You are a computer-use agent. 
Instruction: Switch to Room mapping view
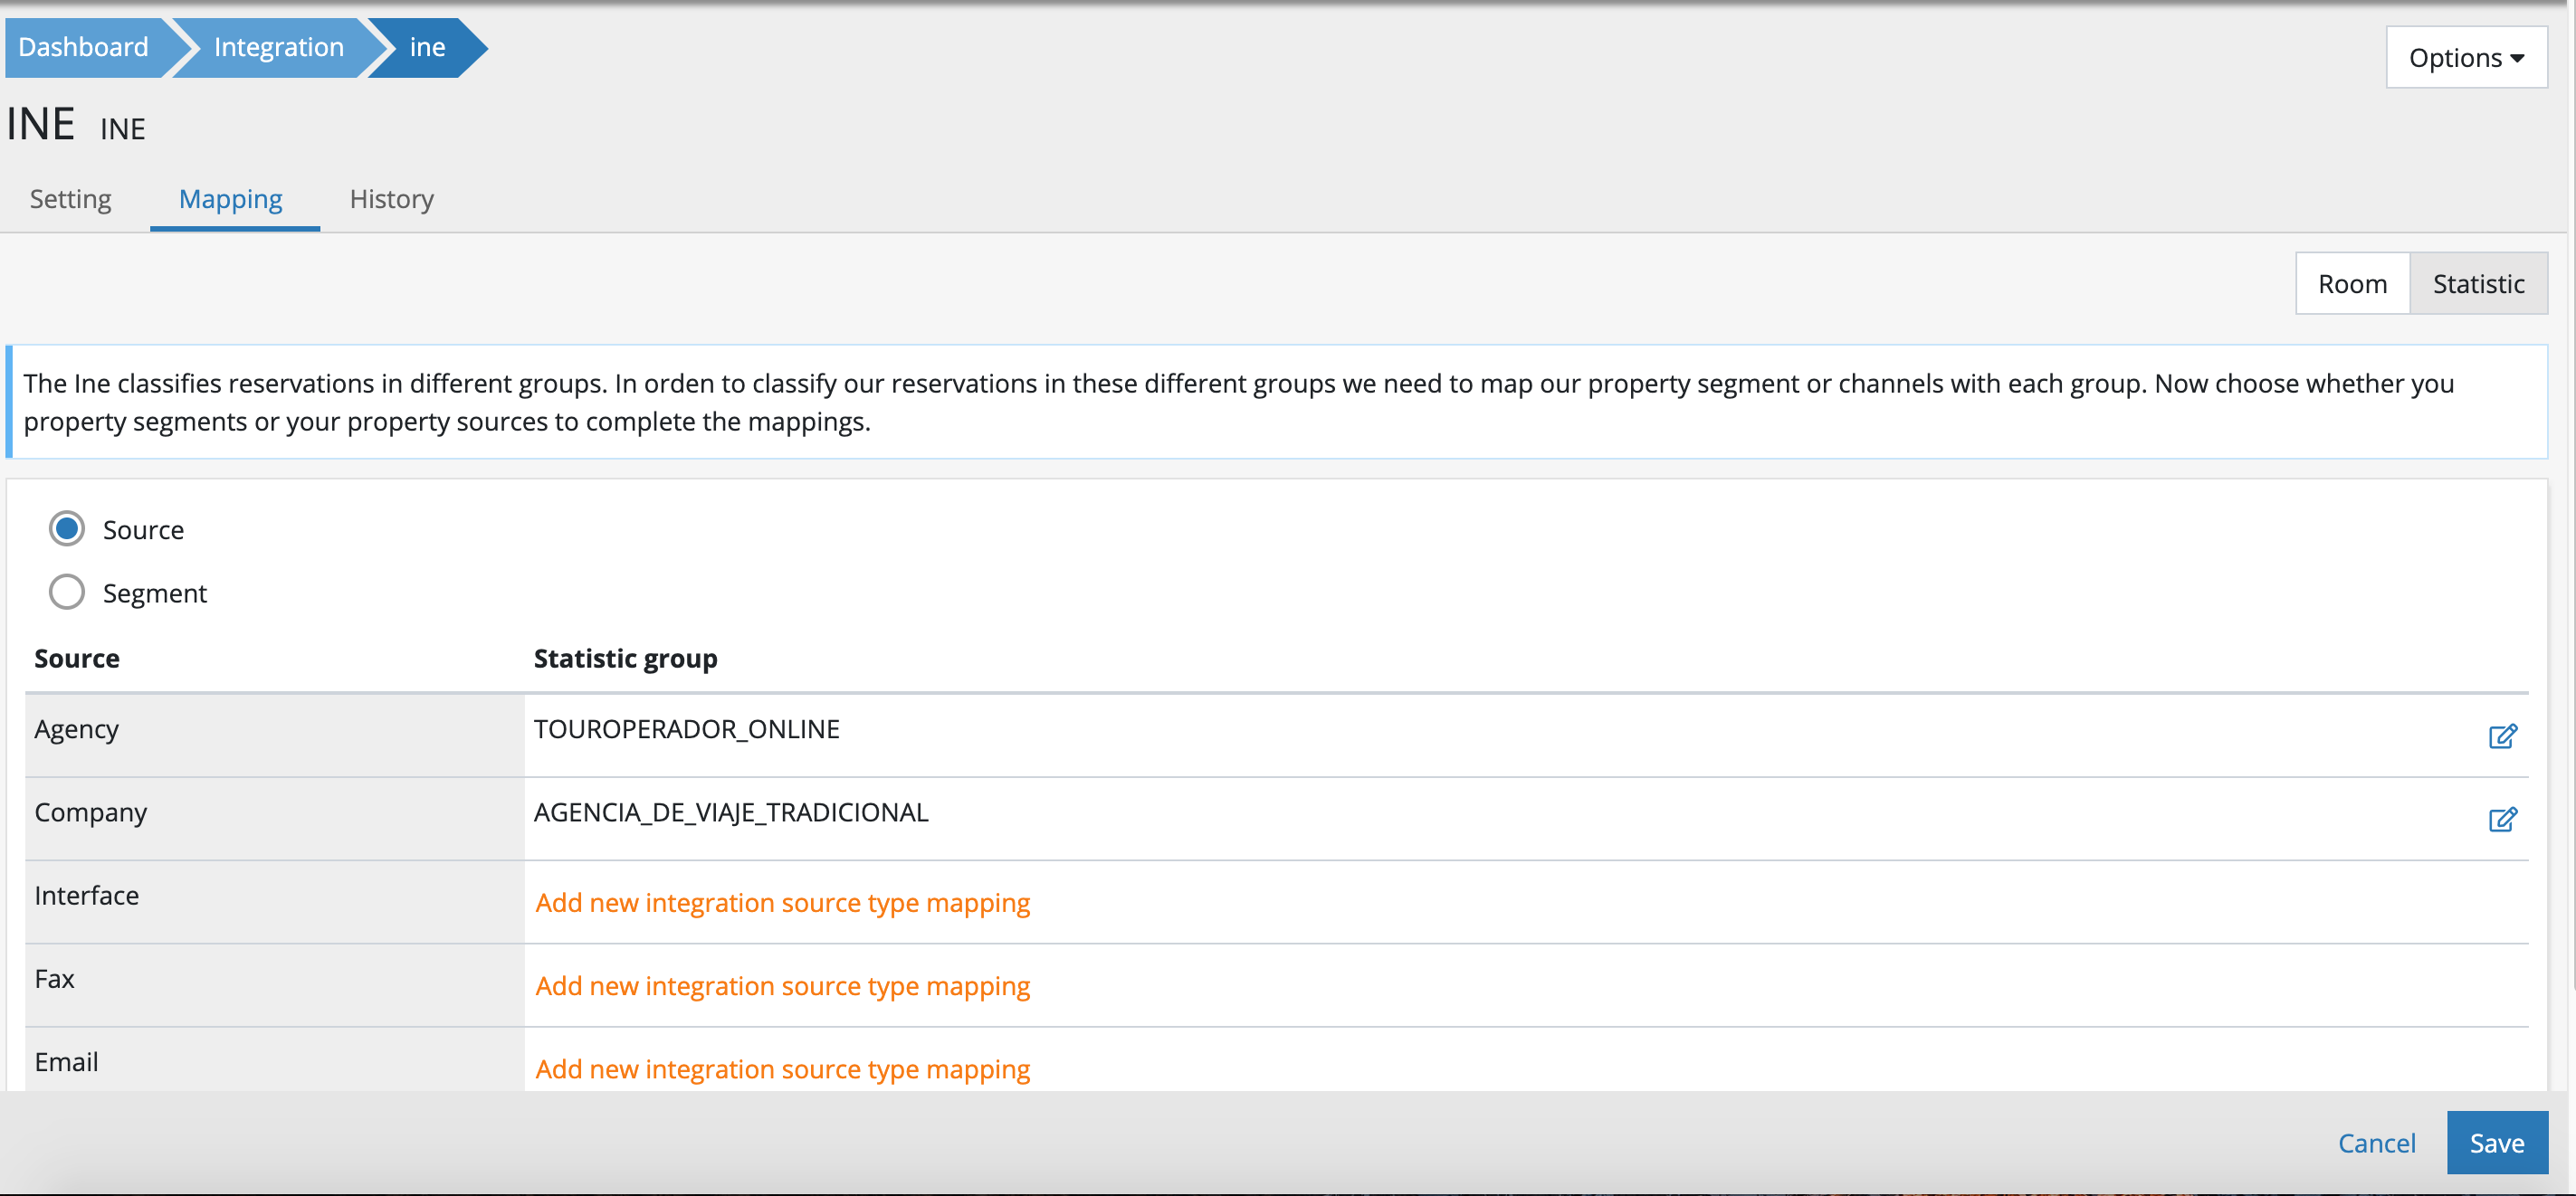[2352, 284]
